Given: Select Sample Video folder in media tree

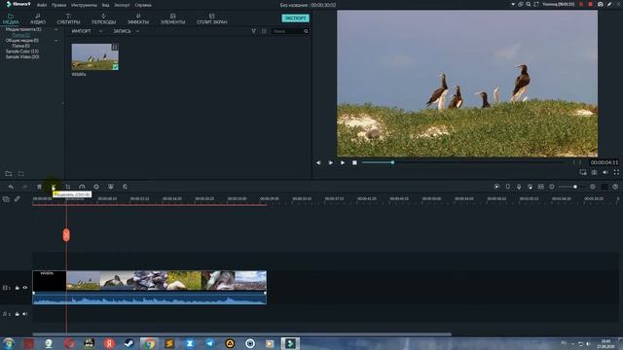Looking at the screenshot, I should coord(22,57).
